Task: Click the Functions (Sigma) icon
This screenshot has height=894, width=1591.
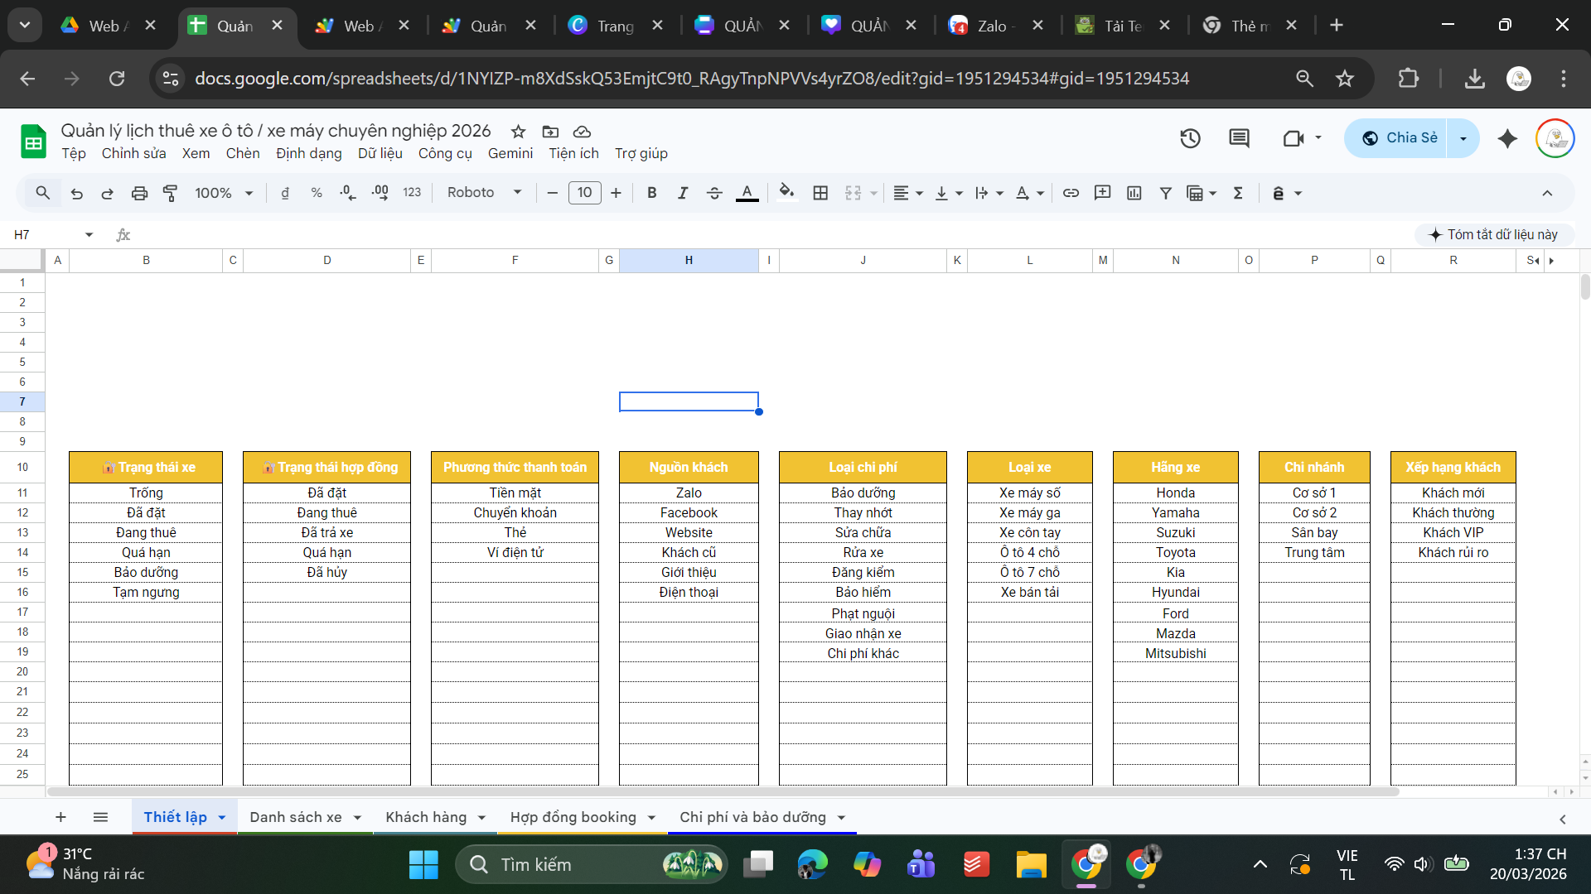Action: point(1237,193)
